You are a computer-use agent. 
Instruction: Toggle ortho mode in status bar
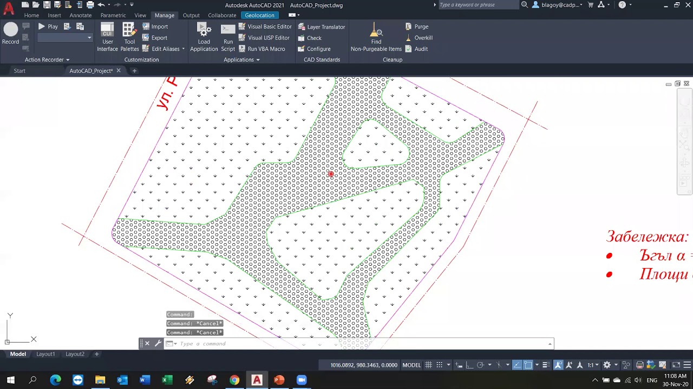pos(469,365)
